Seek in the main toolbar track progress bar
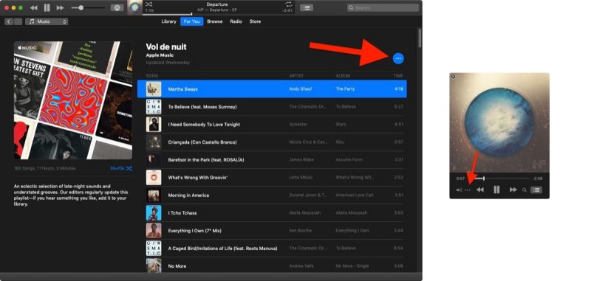This screenshot has height=281, width=591. (x=219, y=14)
